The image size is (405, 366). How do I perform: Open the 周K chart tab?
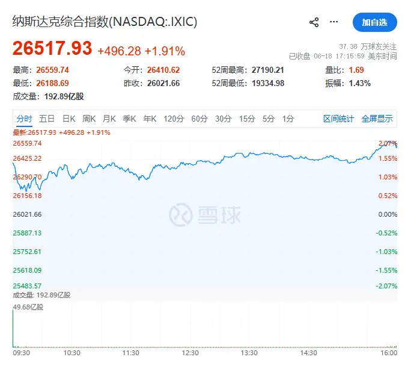[89, 119]
